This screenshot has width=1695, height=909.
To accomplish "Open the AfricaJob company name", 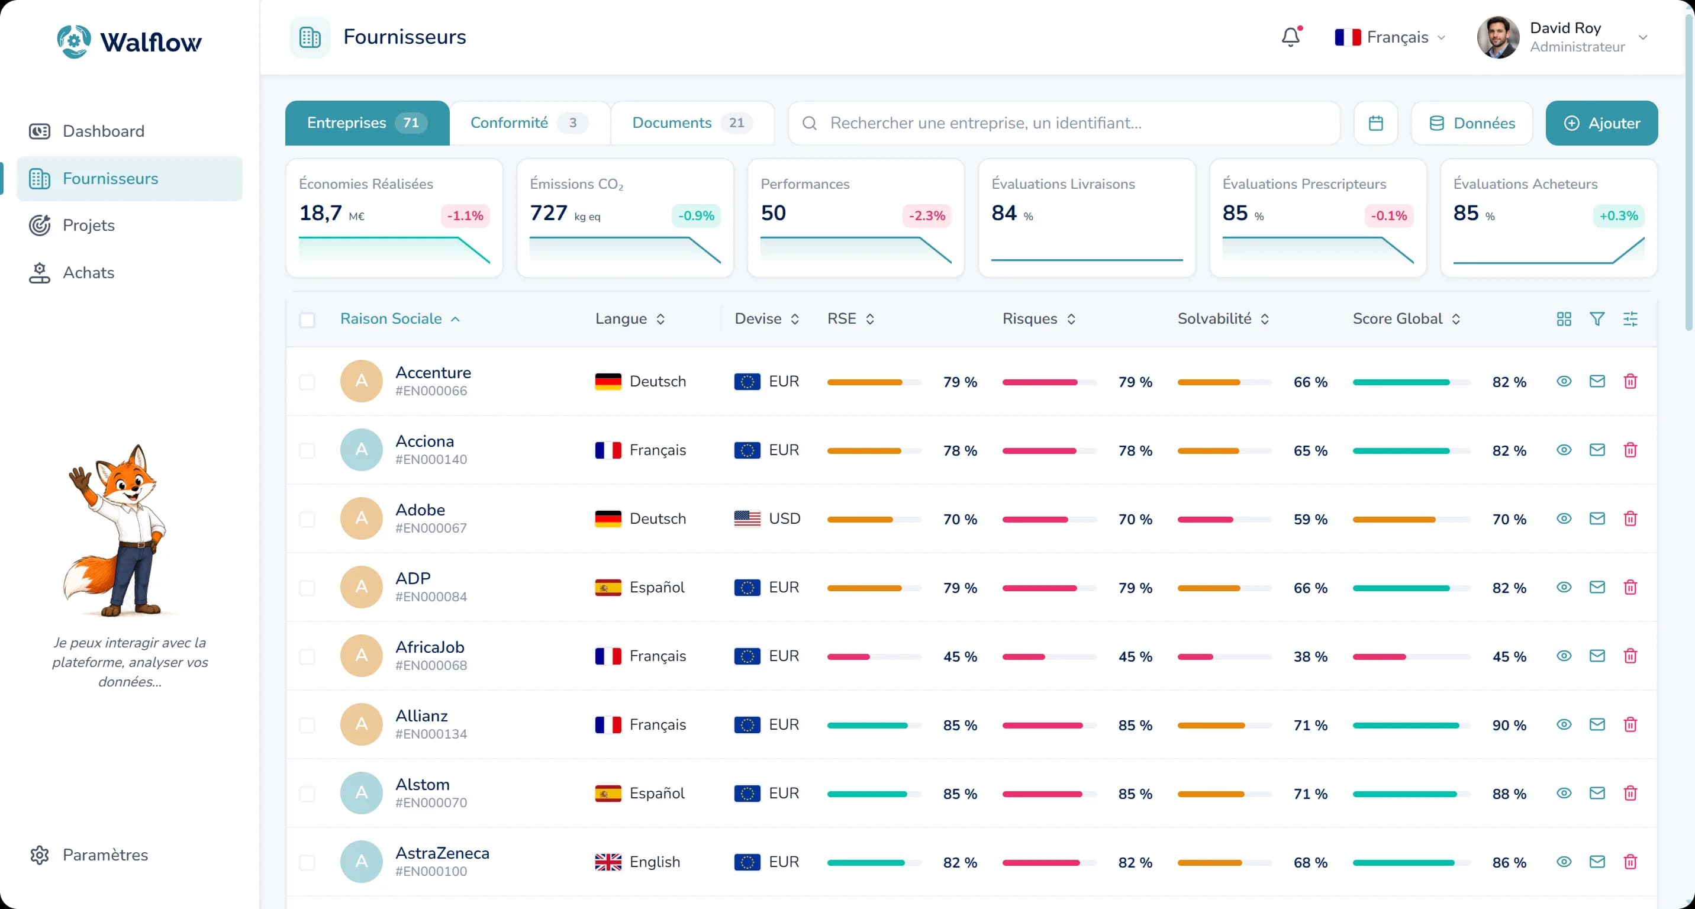I will click(430, 647).
